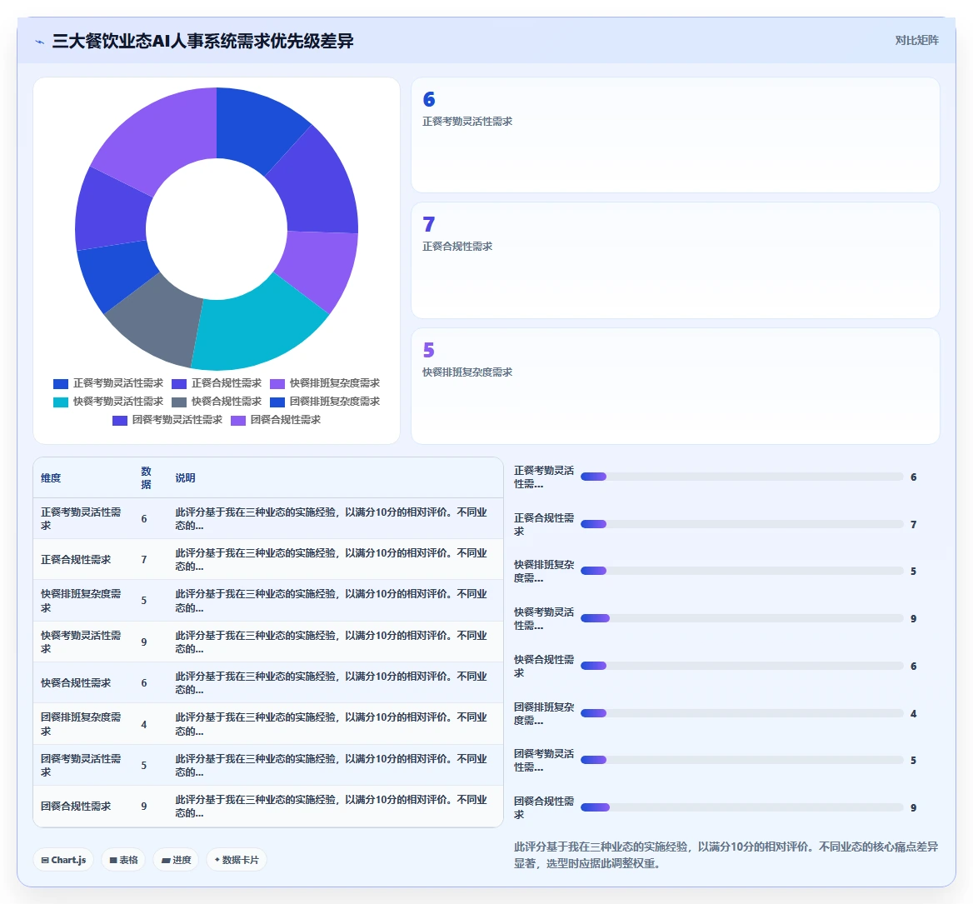Image resolution: width=973 pixels, height=904 pixels.
Task: Open the 快餐排班复杂度需求 data card showing 5
Action: point(675,386)
